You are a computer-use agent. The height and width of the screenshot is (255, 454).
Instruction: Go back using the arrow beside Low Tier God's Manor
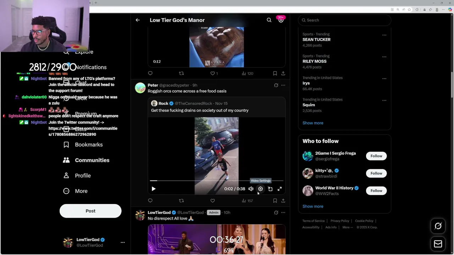coord(138,20)
